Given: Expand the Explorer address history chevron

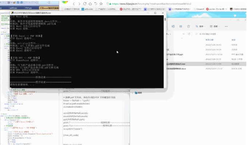Looking at the screenshot, I should point(183,34).
